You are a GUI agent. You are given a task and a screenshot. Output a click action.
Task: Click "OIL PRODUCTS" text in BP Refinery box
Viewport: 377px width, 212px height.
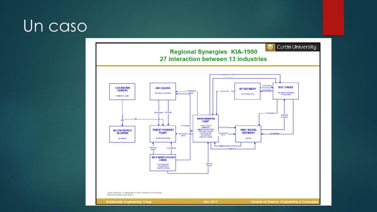247,94
